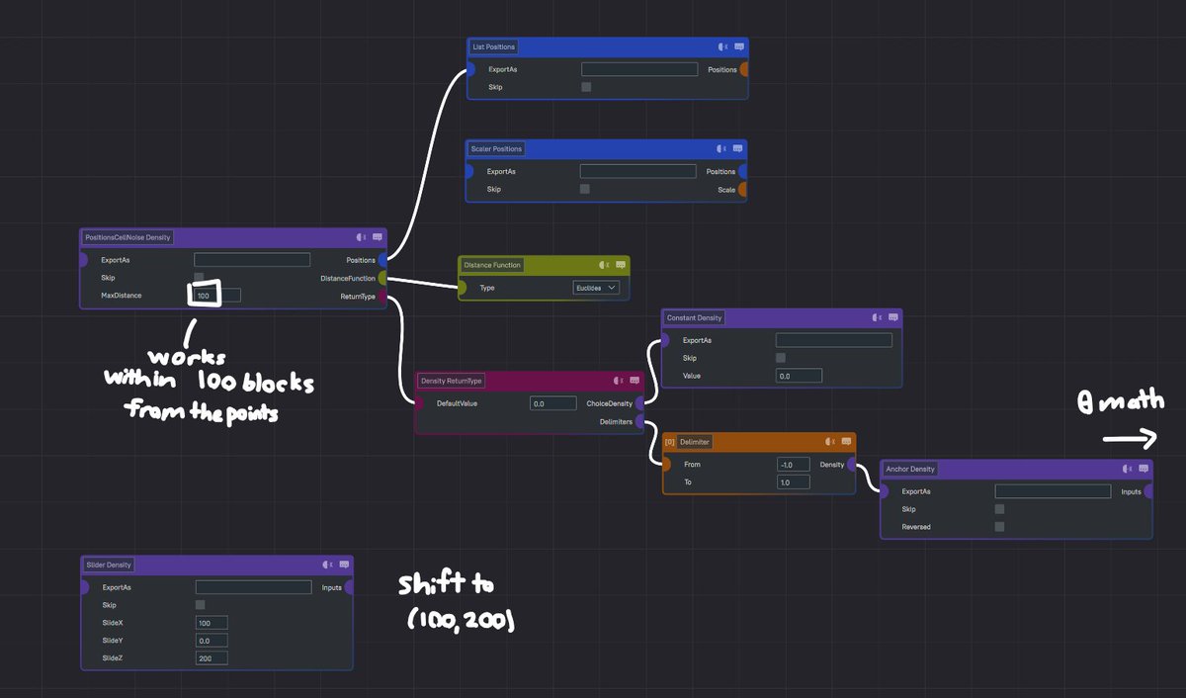The width and height of the screenshot is (1186, 698).
Task: Select the Anchor Density node title
Action: coord(910,469)
